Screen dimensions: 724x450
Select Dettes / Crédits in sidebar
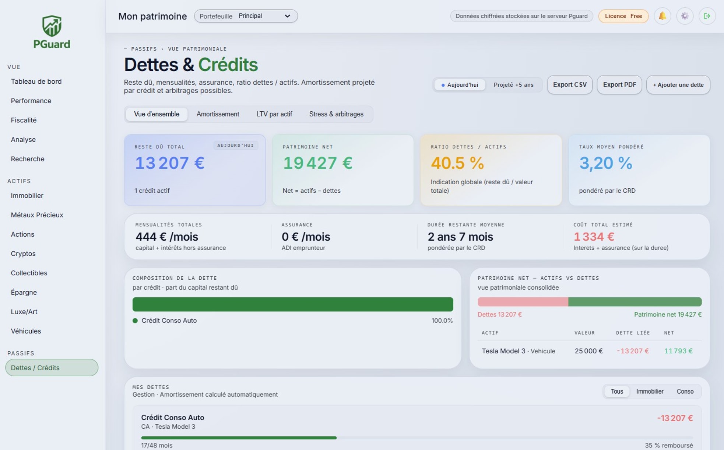coord(52,368)
